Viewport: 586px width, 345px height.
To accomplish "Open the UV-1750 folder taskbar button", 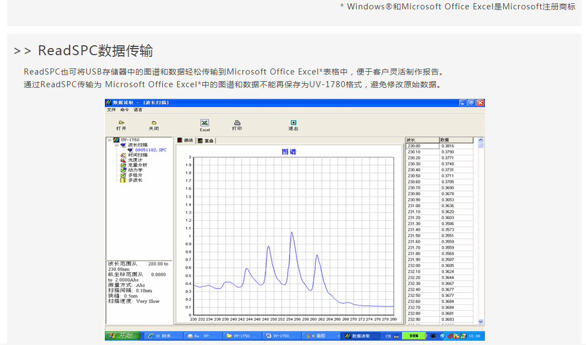I will pos(242,336).
